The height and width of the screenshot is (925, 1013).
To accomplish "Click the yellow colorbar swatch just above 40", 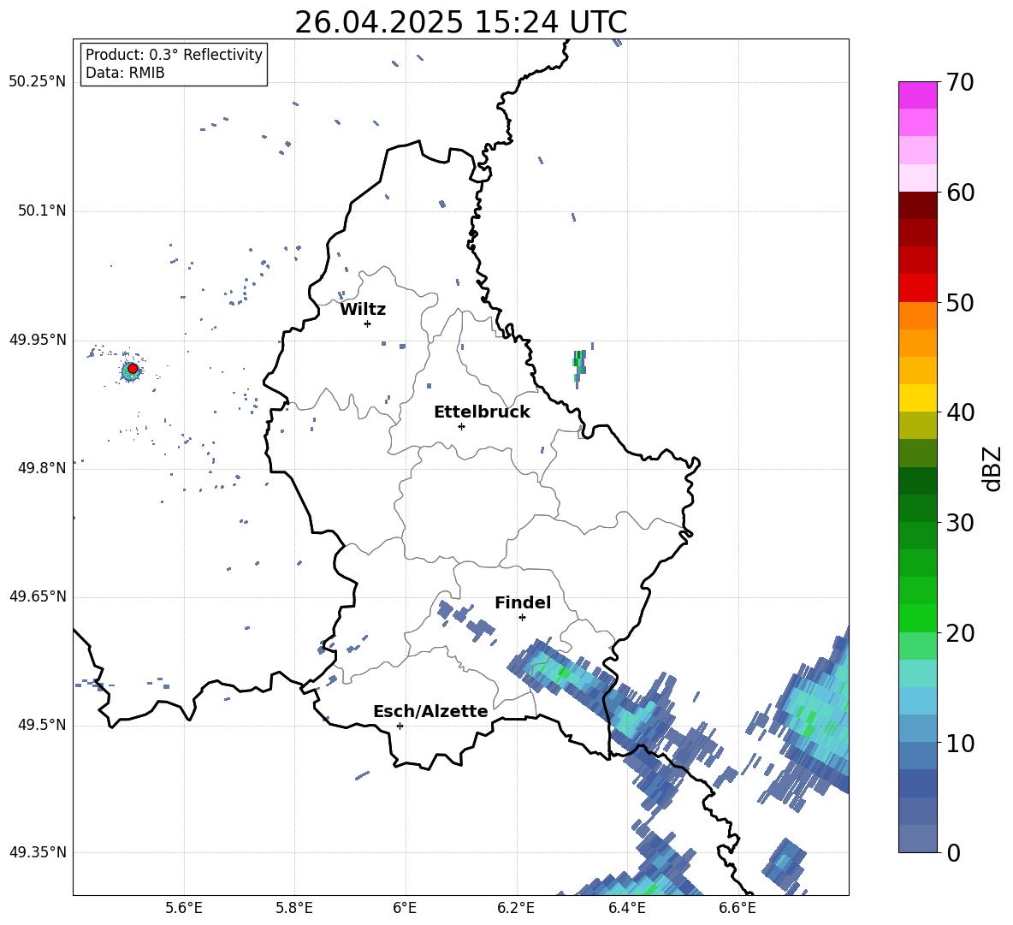I will (917, 398).
